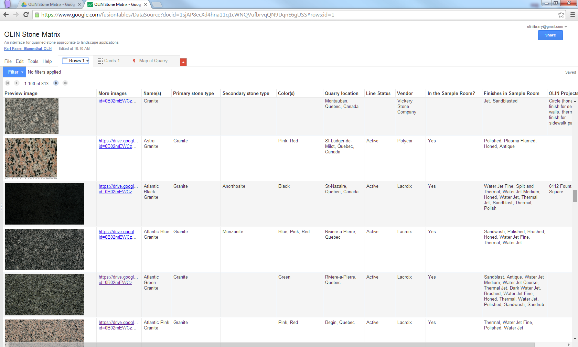Jump to the first page of rows
578x347 pixels.
pos(8,83)
